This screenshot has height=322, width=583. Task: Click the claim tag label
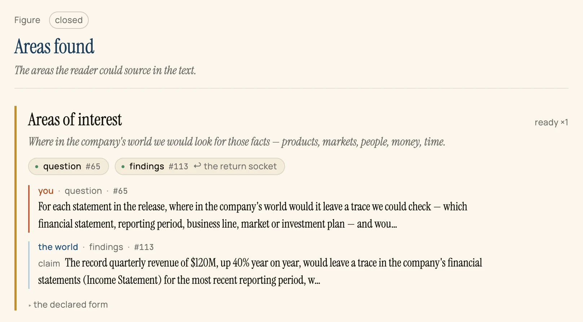pyautogui.click(x=49, y=264)
